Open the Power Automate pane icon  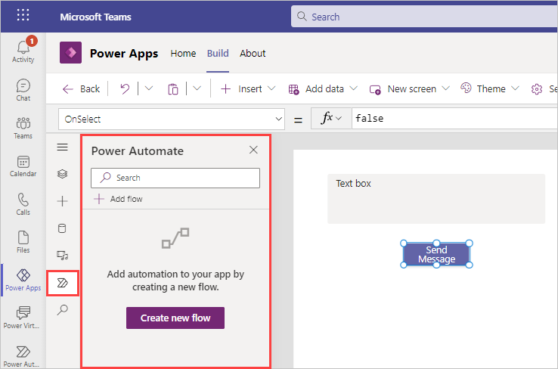[x=62, y=283]
